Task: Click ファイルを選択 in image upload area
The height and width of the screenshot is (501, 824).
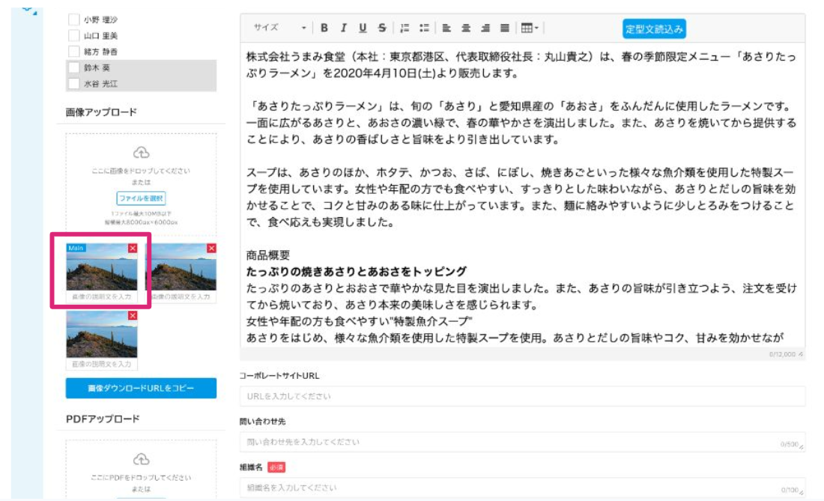Action: (x=141, y=198)
